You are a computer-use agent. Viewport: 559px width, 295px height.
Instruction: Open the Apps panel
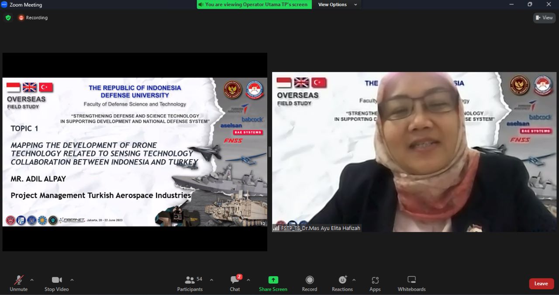(375, 283)
